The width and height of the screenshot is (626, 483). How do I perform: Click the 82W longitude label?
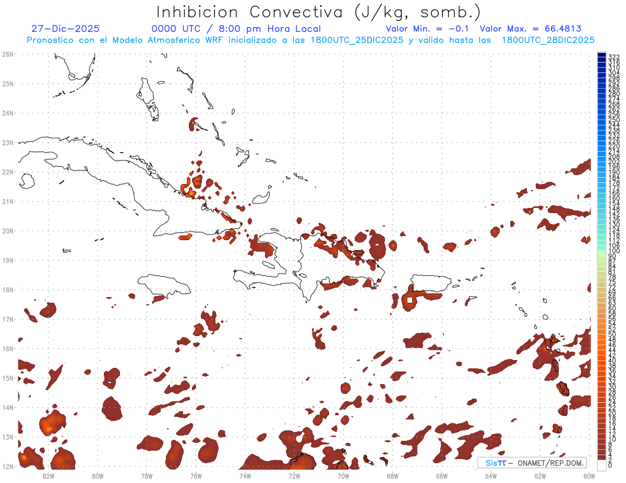pyautogui.click(x=49, y=476)
